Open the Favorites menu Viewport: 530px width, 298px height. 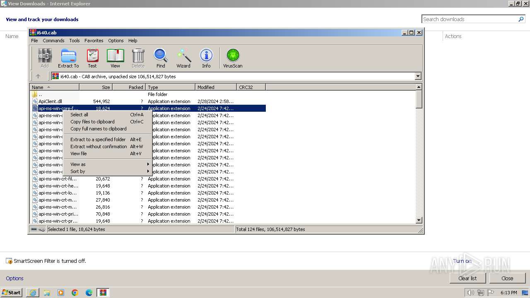coord(94,41)
